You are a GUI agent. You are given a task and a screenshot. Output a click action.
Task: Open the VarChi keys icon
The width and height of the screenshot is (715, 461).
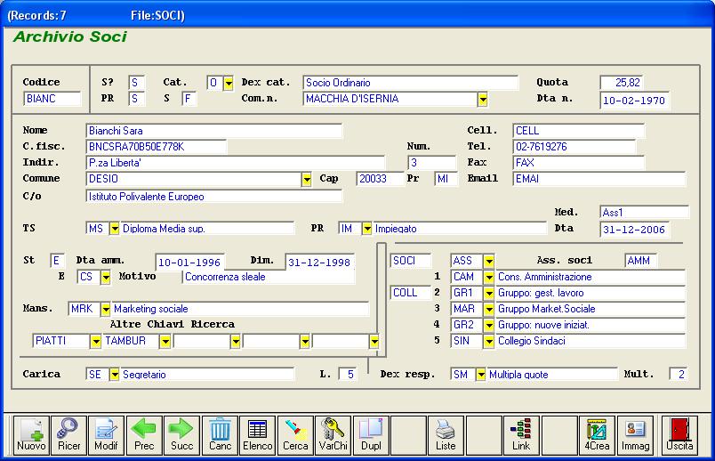click(x=333, y=435)
